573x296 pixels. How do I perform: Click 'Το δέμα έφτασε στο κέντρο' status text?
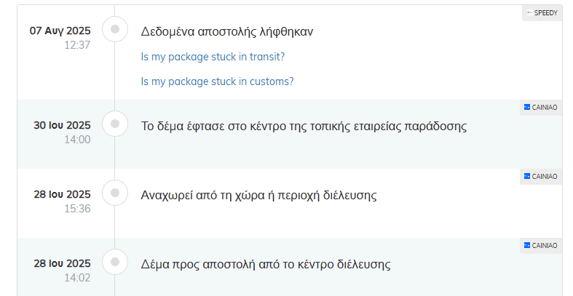click(x=304, y=127)
